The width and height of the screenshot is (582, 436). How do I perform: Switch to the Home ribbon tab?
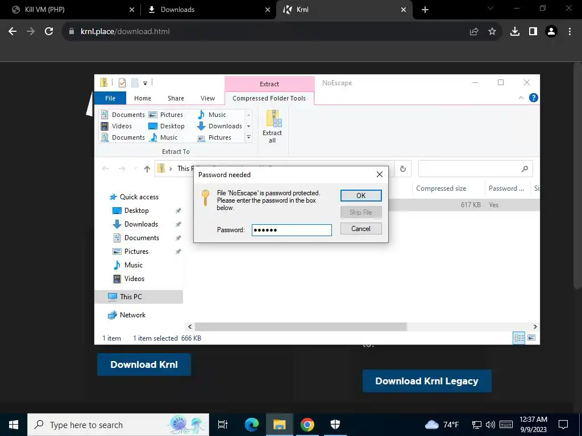point(143,98)
